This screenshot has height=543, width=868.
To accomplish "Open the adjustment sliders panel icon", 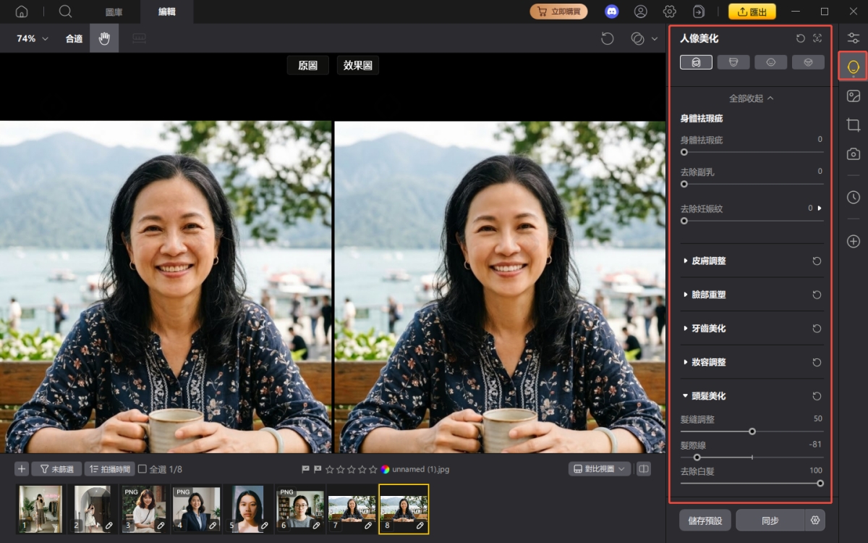I will coord(853,38).
